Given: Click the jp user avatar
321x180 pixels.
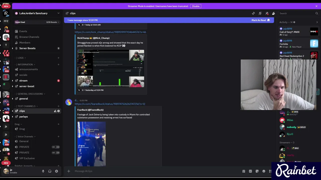Looking at the screenshot, I should pyautogui.click(x=6, y=171).
